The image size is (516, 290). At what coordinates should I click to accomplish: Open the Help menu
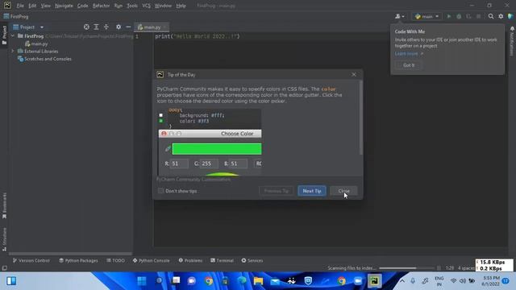pyautogui.click(x=181, y=6)
